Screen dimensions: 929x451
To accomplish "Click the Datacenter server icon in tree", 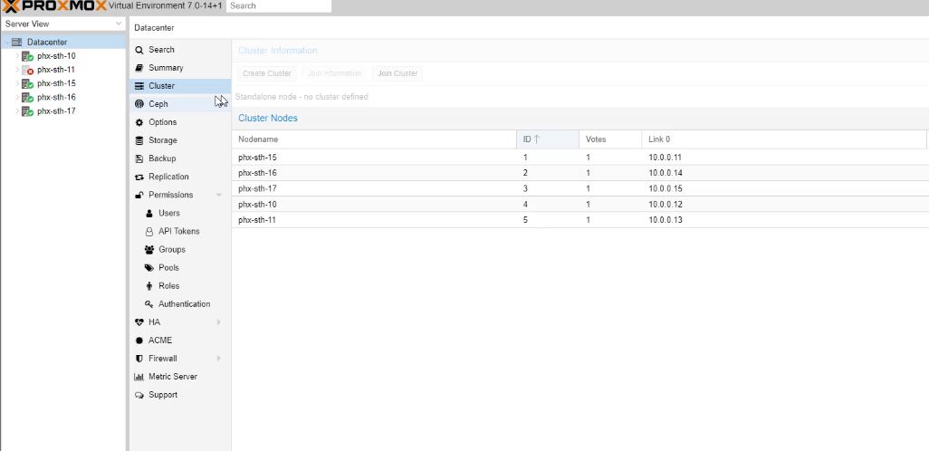I will click(16, 42).
